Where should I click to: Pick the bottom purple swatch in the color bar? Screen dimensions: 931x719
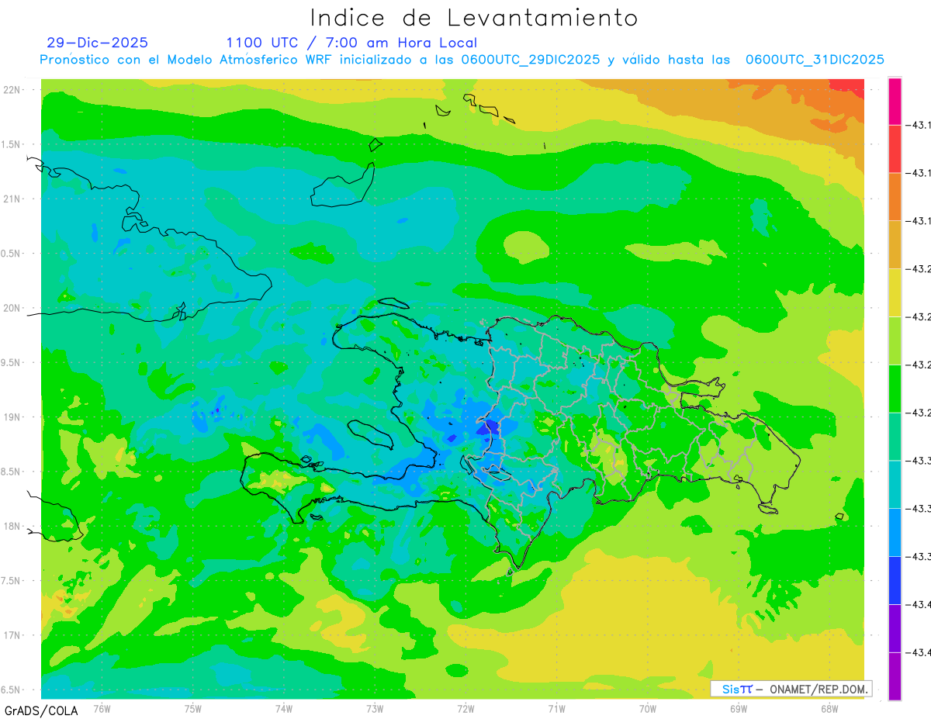tap(895, 676)
